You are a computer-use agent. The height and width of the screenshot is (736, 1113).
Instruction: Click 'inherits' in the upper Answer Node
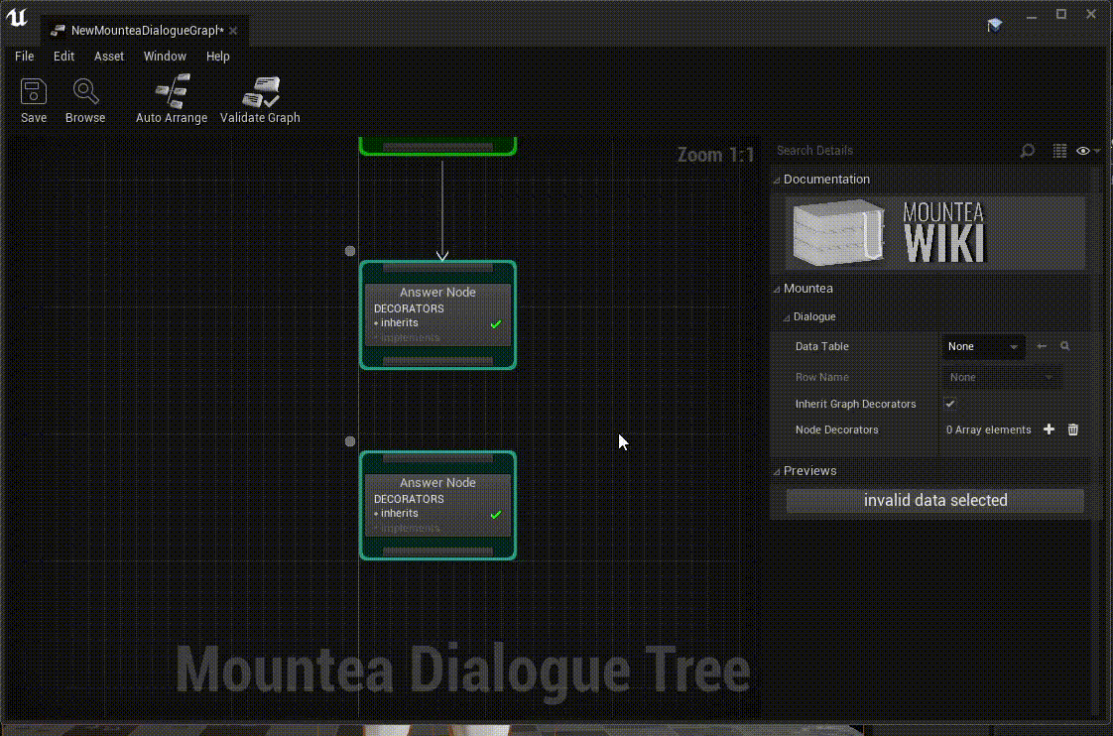[x=399, y=323]
